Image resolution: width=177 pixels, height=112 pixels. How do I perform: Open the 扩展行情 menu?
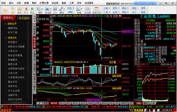click(44, 3)
